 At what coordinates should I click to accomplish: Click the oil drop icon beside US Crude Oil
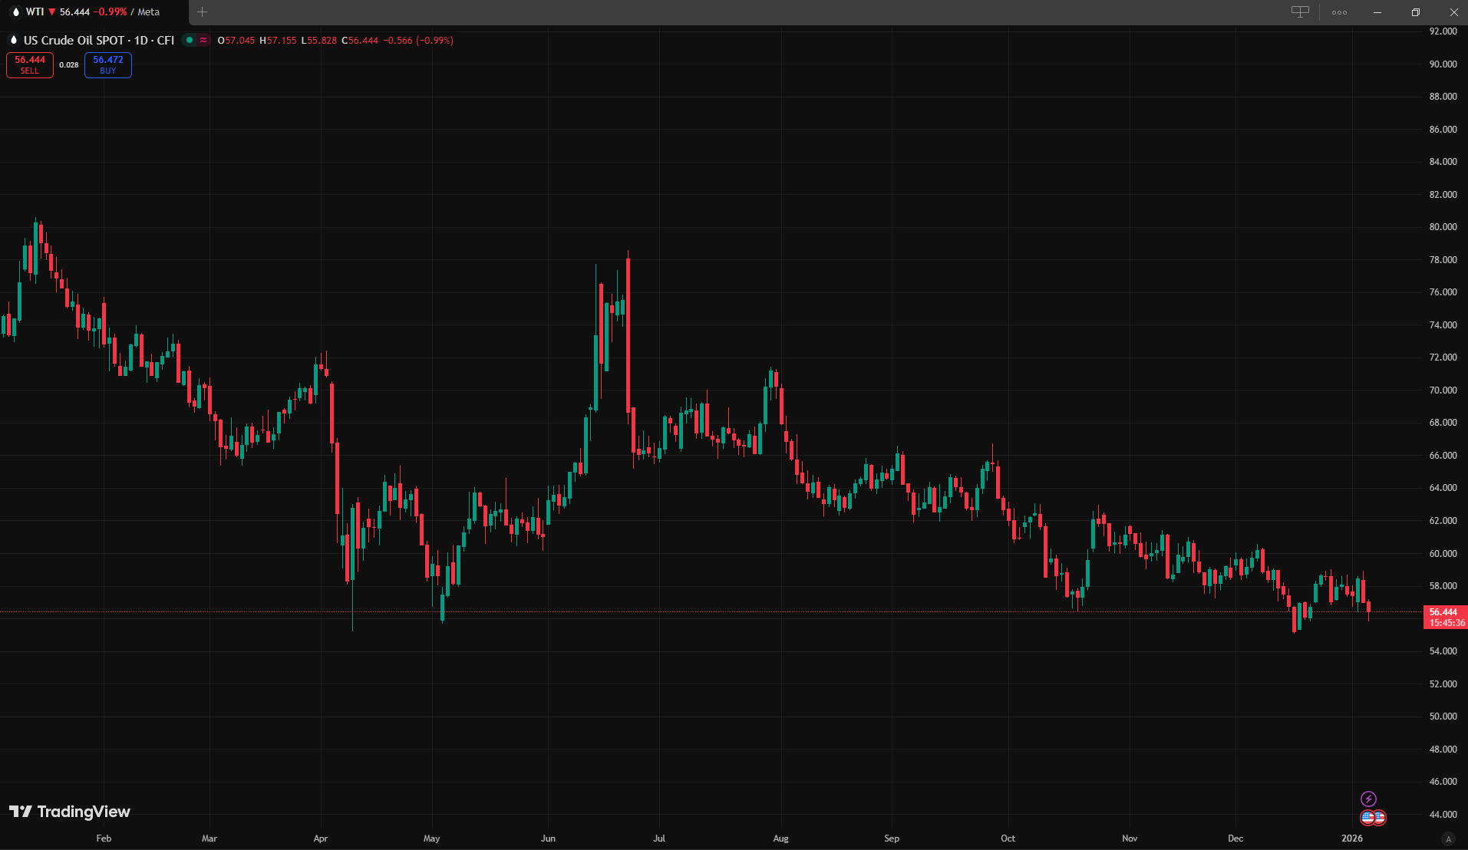pos(13,41)
